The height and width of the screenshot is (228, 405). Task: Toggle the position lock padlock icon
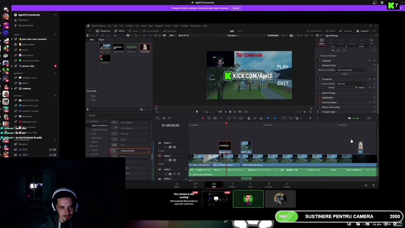[x=261, y=118]
